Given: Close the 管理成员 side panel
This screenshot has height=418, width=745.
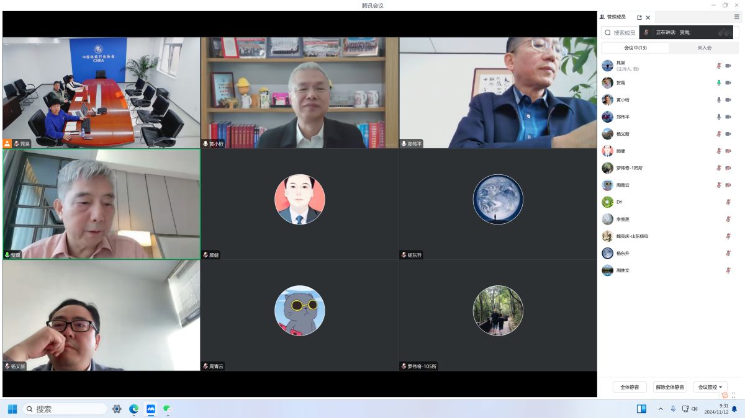Looking at the screenshot, I should coord(648,17).
